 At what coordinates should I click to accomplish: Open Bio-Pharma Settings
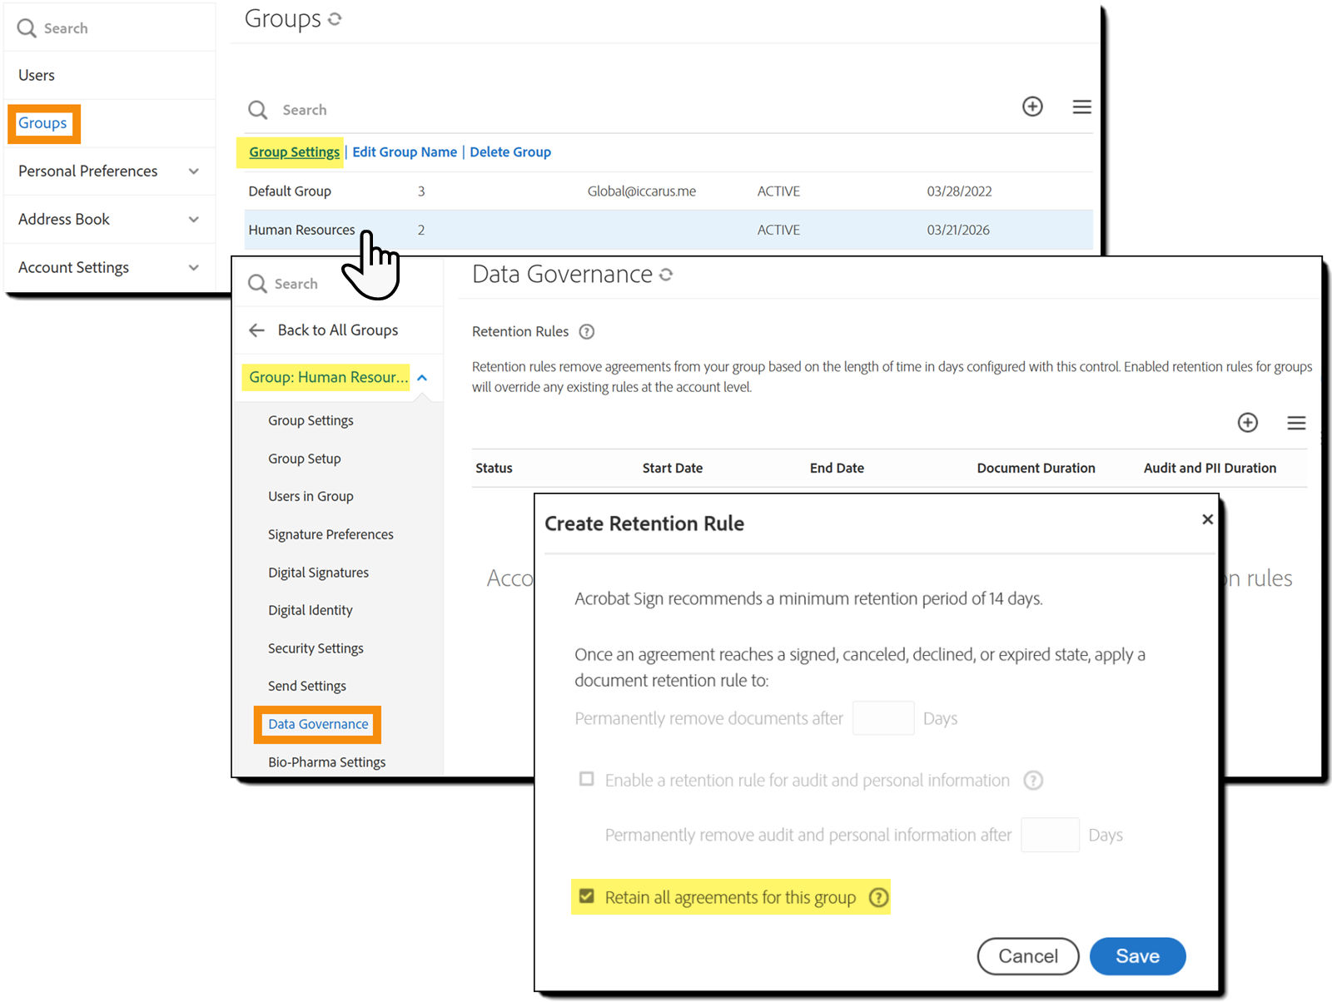click(326, 761)
